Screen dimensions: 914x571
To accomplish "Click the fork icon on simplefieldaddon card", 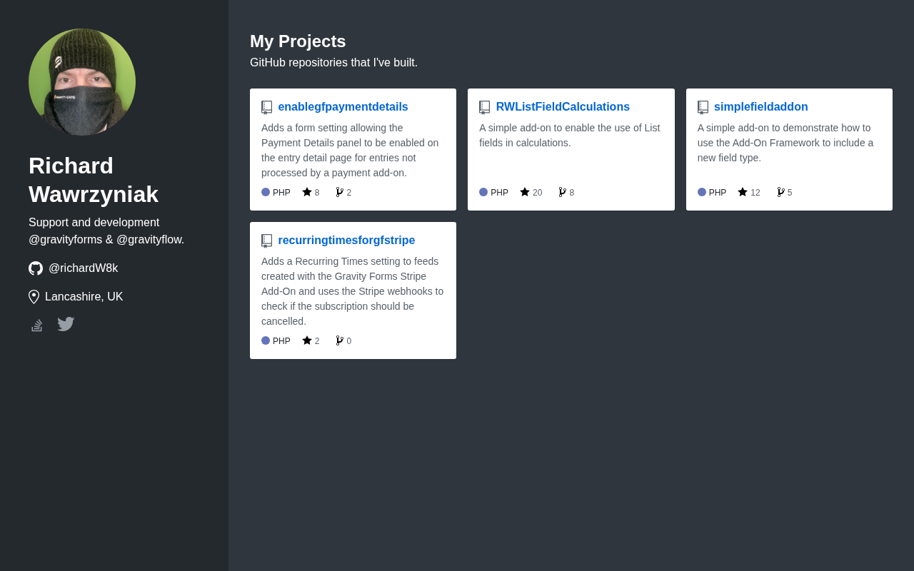I will point(780,192).
